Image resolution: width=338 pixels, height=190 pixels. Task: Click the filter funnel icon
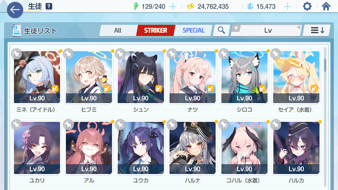click(x=236, y=29)
